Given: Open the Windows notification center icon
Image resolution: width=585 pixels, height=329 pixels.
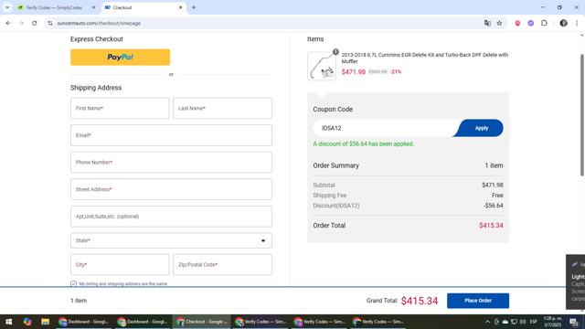Looking at the screenshot, I should pos(574,322).
